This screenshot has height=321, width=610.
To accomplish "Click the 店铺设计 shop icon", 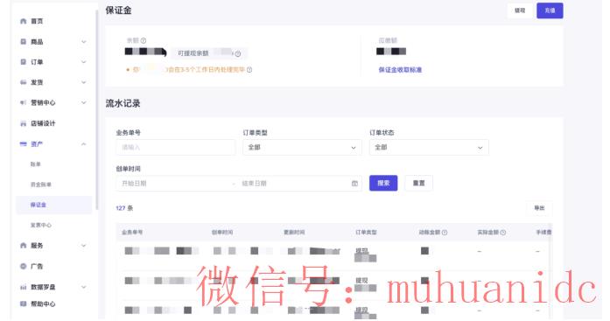I will [x=24, y=123].
